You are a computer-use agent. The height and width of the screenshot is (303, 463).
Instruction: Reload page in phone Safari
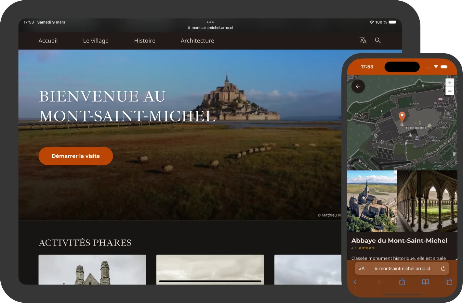[443, 269]
